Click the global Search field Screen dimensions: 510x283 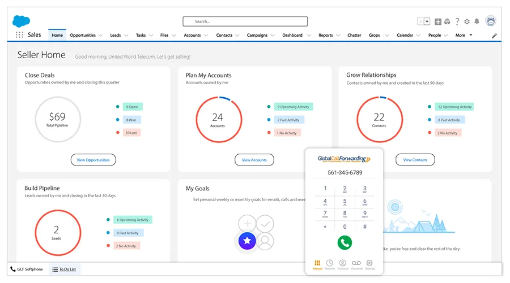245,21
